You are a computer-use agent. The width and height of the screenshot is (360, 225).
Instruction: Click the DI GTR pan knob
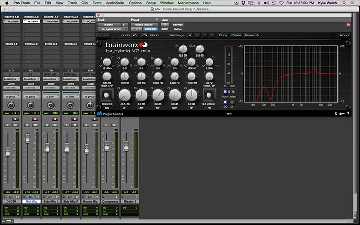[x=11, y=105]
